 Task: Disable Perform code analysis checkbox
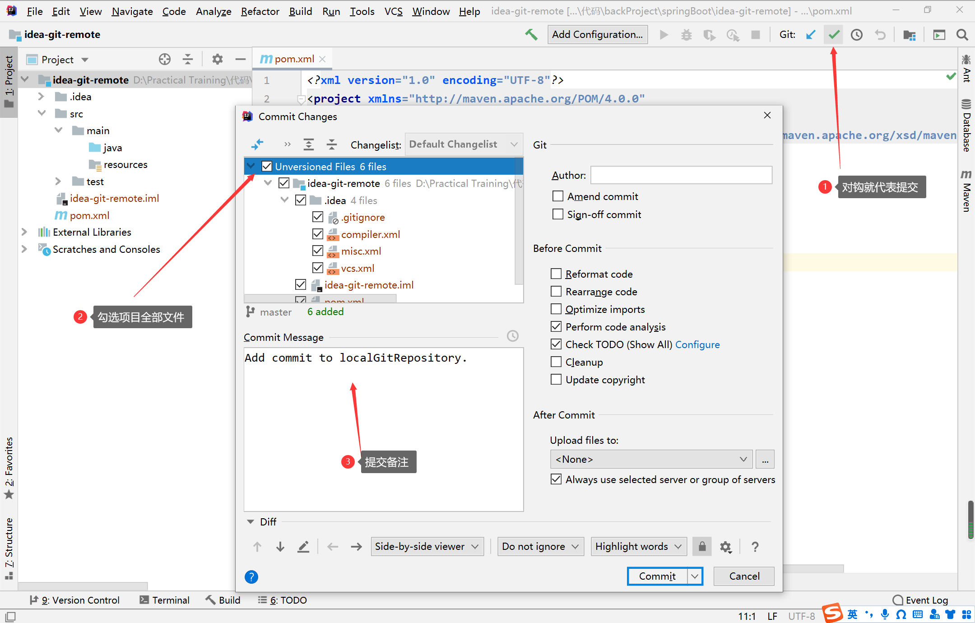pos(556,326)
